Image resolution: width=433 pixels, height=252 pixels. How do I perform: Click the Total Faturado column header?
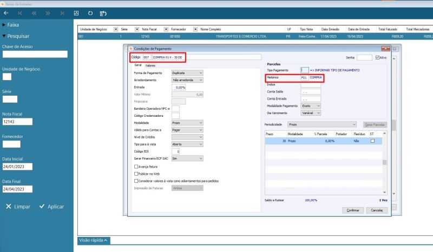388,29
